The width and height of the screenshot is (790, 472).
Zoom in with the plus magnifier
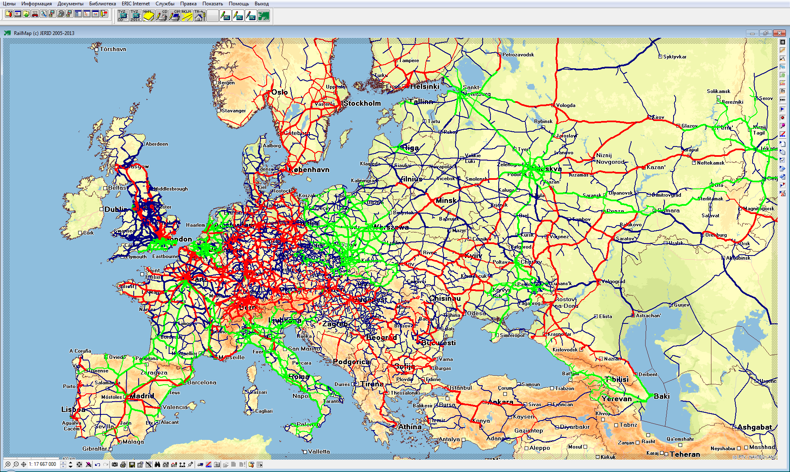click(7, 465)
